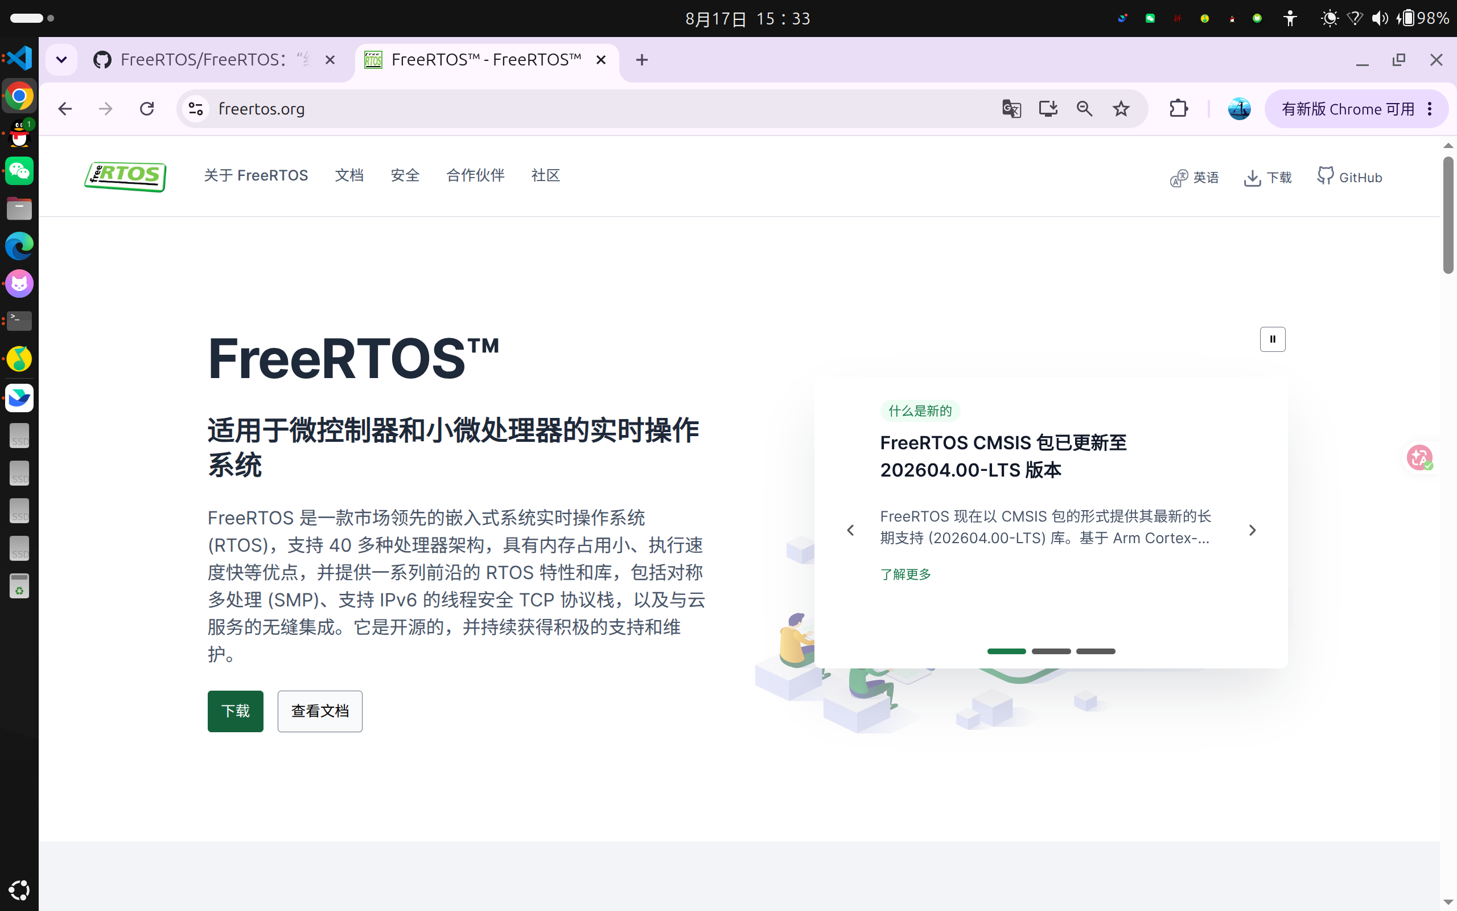
Task: Show applications via Ubuntu logo button
Action: click(x=19, y=890)
